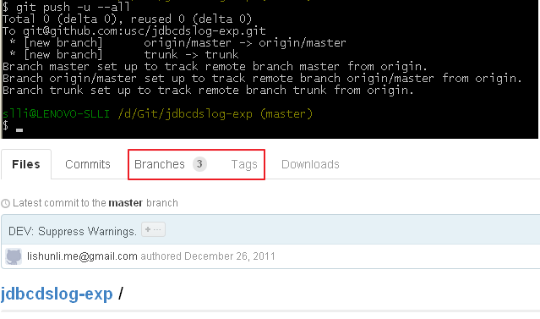Open the Branches tab
540x319 pixels.
[160, 164]
